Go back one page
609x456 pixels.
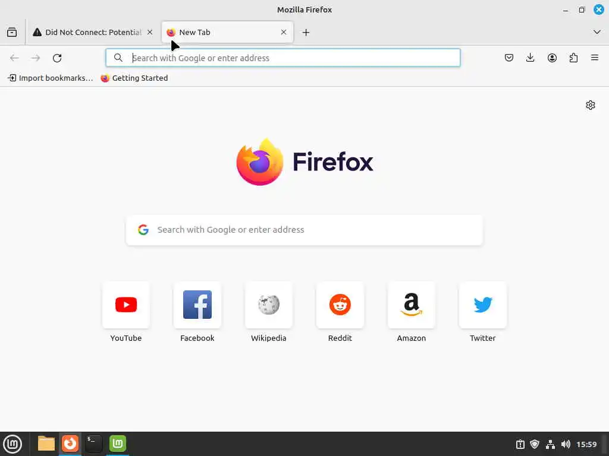click(x=14, y=58)
